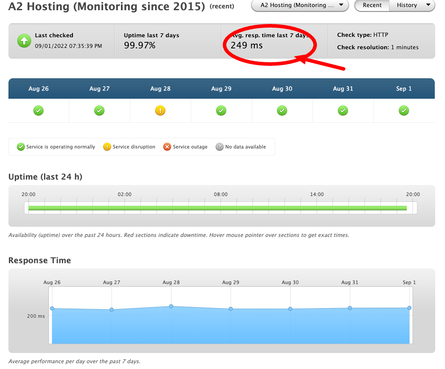The height and width of the screenshot is (369, 445).
Task: Click the Aug 31 response time data point
Action: point(350,308)
